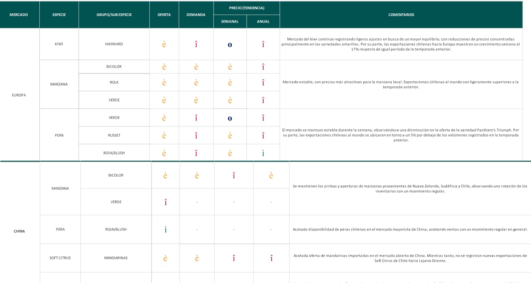The height and width of the screenshot is (283, 531).
Task: Select the SEMANAL price sub-header
Action: (230, 22)
